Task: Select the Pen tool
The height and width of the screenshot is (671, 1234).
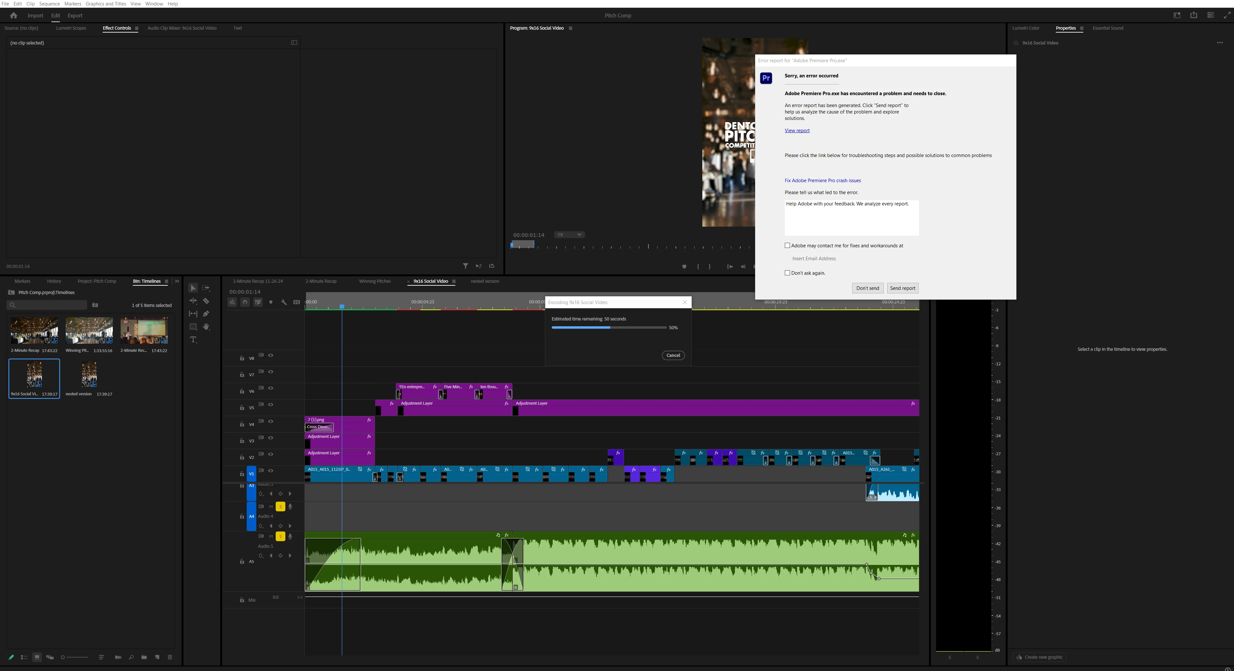Action: click(x=206, y=314)
